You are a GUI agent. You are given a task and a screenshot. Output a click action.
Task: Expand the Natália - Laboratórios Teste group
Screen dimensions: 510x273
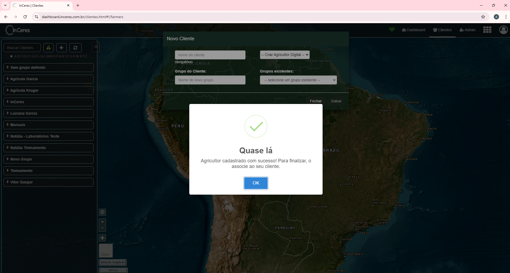click(49, 136)
